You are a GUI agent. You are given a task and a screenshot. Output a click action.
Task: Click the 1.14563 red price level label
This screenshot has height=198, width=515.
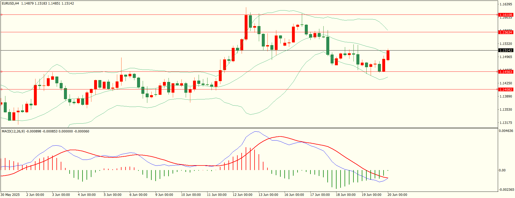point(506,72)
